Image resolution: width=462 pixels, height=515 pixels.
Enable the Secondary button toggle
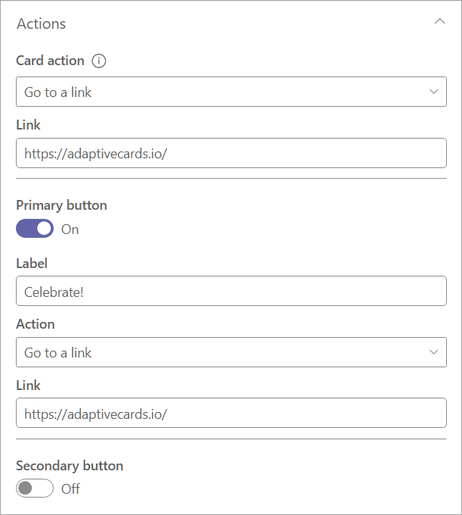pyautogui.click(x=35, y=488)
